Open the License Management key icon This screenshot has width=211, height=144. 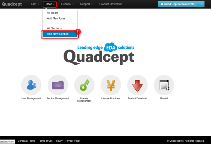pos(84,85)
